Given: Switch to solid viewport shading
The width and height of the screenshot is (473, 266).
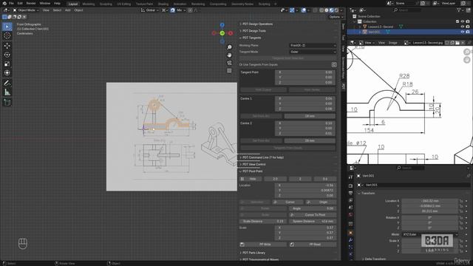Looking at the screenshot, I should [327, 10].
